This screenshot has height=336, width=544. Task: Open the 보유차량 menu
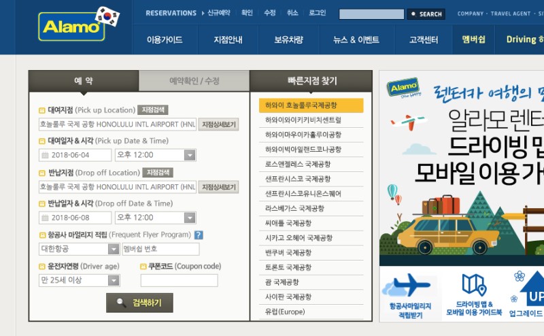(x=288, y=39)
